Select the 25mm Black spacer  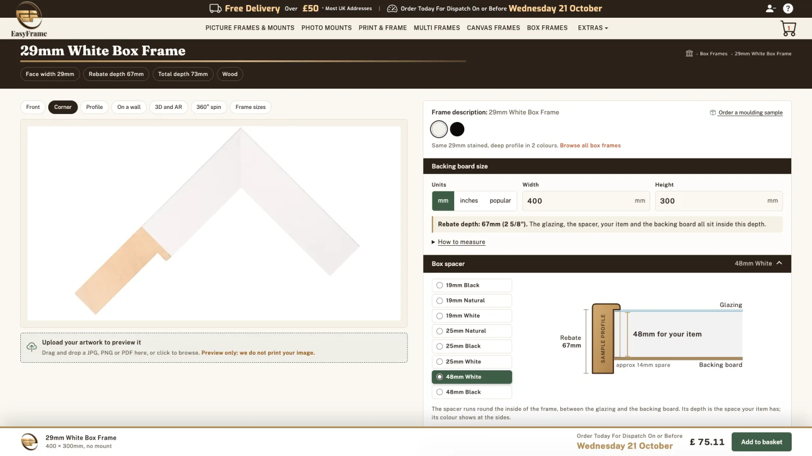tap(472, 346)
